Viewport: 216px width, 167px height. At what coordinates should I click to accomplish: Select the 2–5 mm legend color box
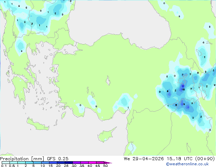coord(29,163)
